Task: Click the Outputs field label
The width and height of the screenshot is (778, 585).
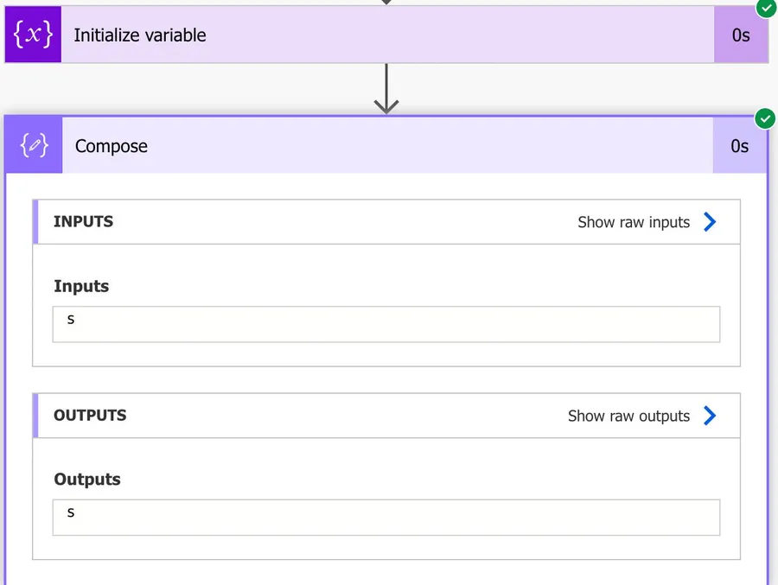Action: pyautogui.click(x=87, y=480)
